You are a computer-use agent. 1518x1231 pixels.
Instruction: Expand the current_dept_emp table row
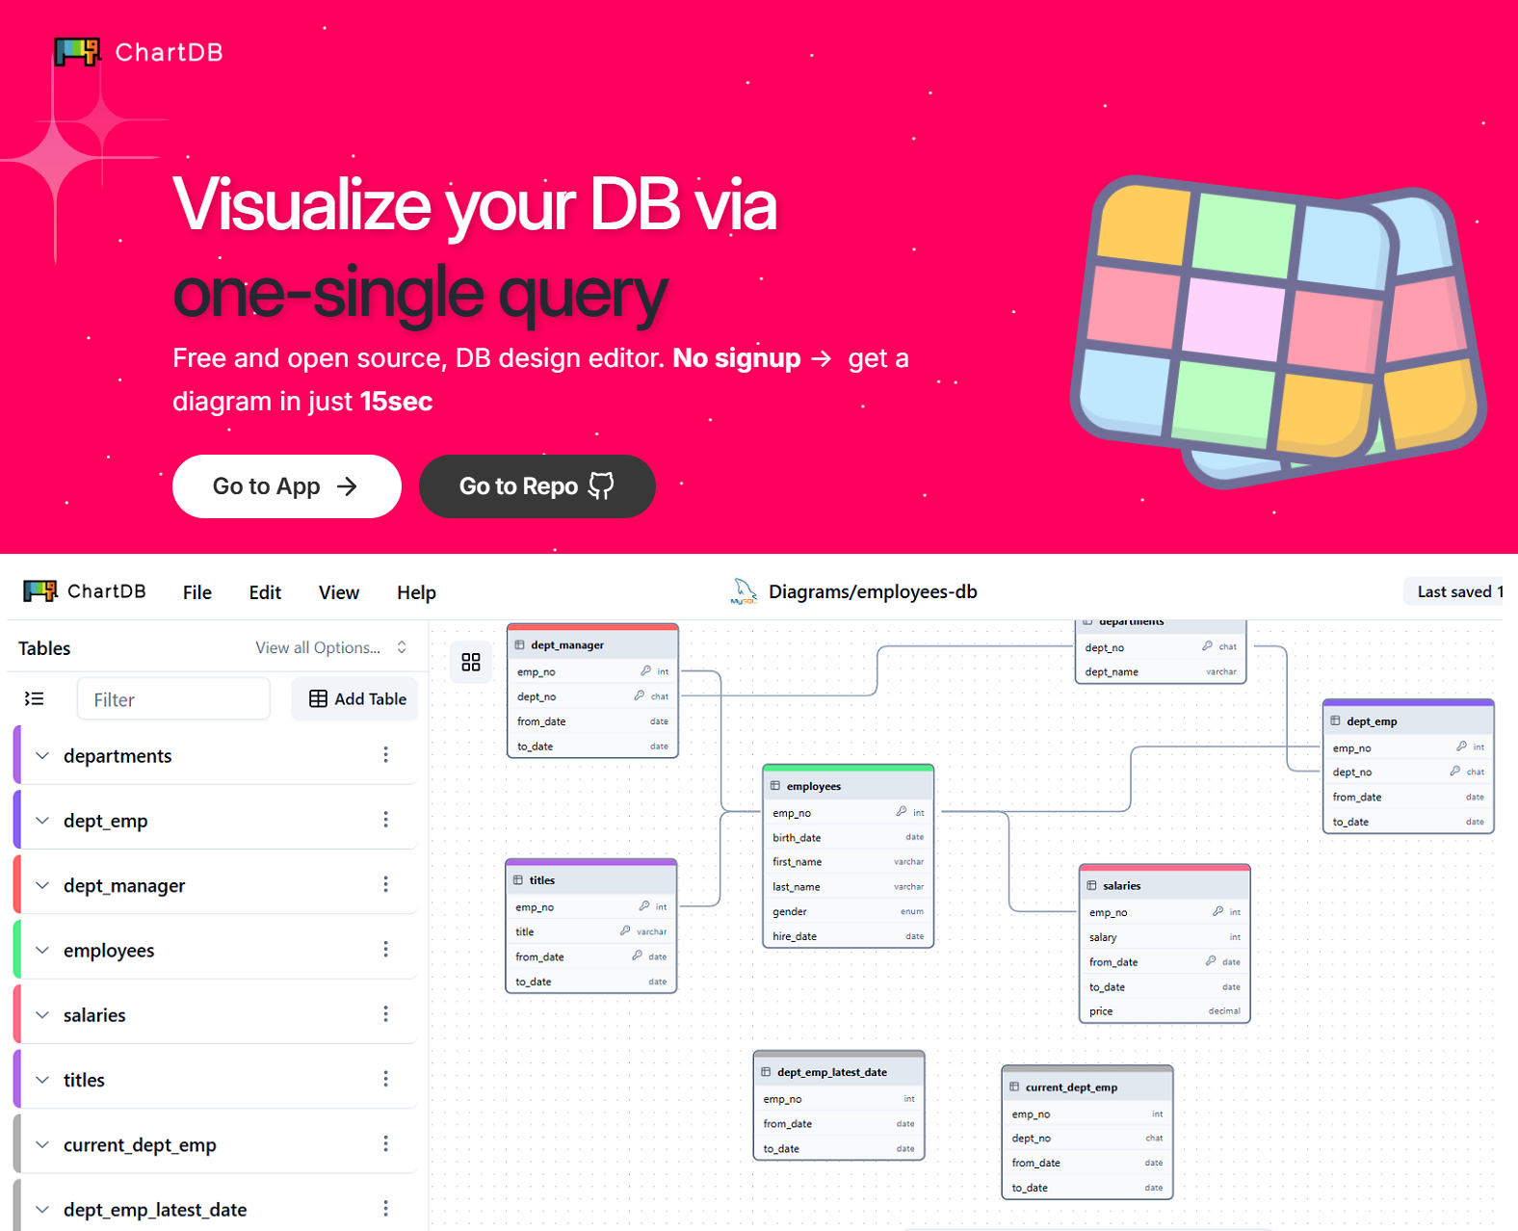click(42, 1145)
